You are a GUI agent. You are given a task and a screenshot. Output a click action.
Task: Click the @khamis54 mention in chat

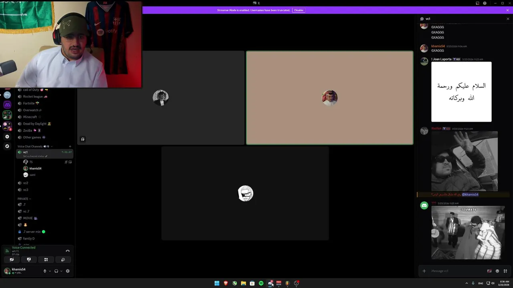pos(470,194)
